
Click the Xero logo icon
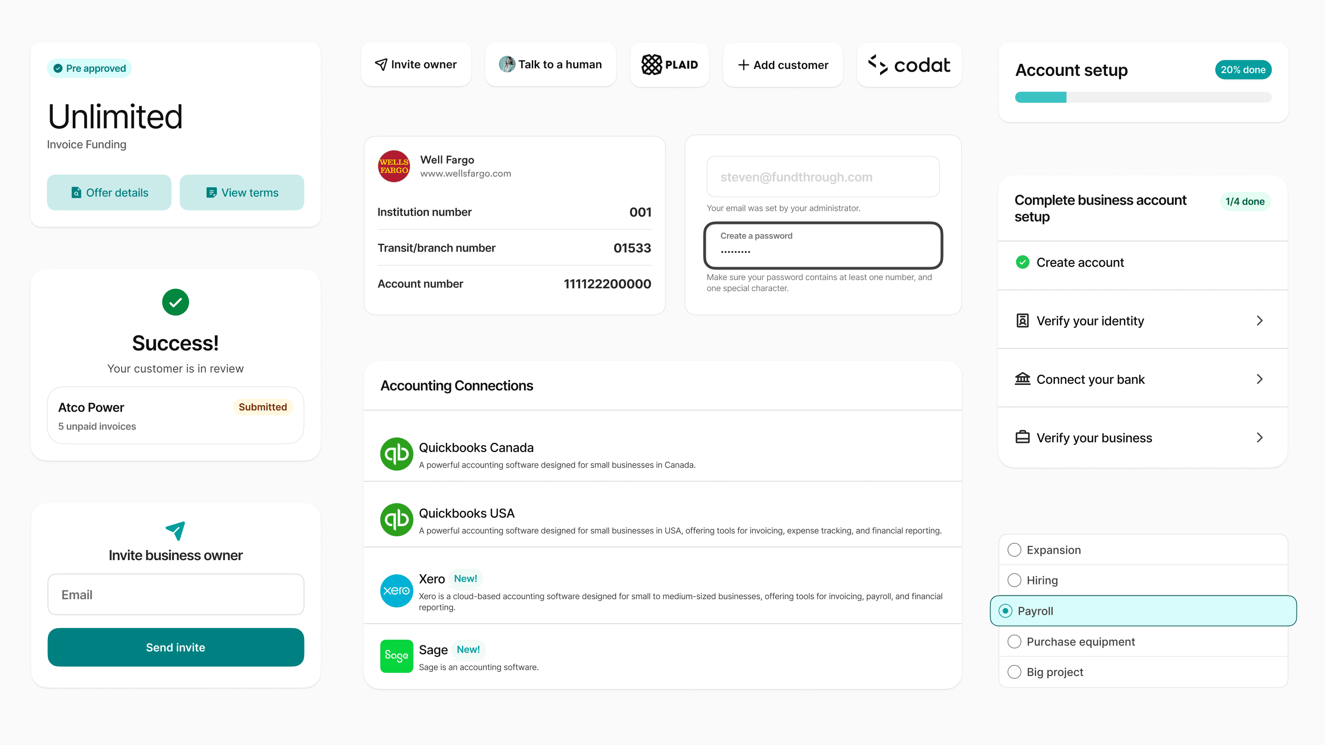tap(396, 590)
